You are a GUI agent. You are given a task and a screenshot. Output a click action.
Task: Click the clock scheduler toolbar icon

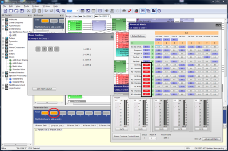pos(159,11)
